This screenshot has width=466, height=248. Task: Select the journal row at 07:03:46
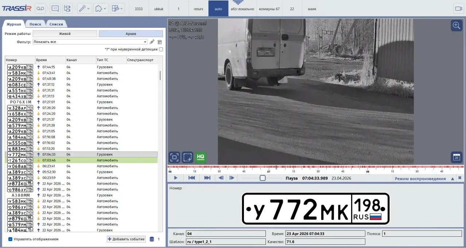[81, 160]
